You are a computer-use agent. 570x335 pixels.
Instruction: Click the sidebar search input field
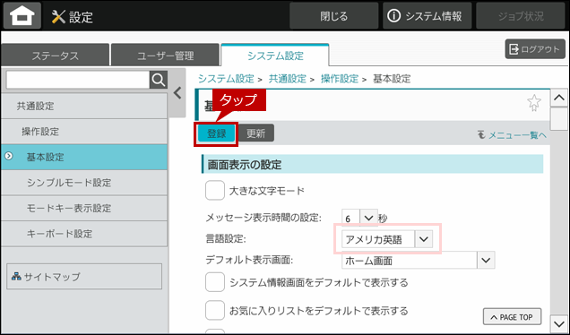tap(78, 80)
